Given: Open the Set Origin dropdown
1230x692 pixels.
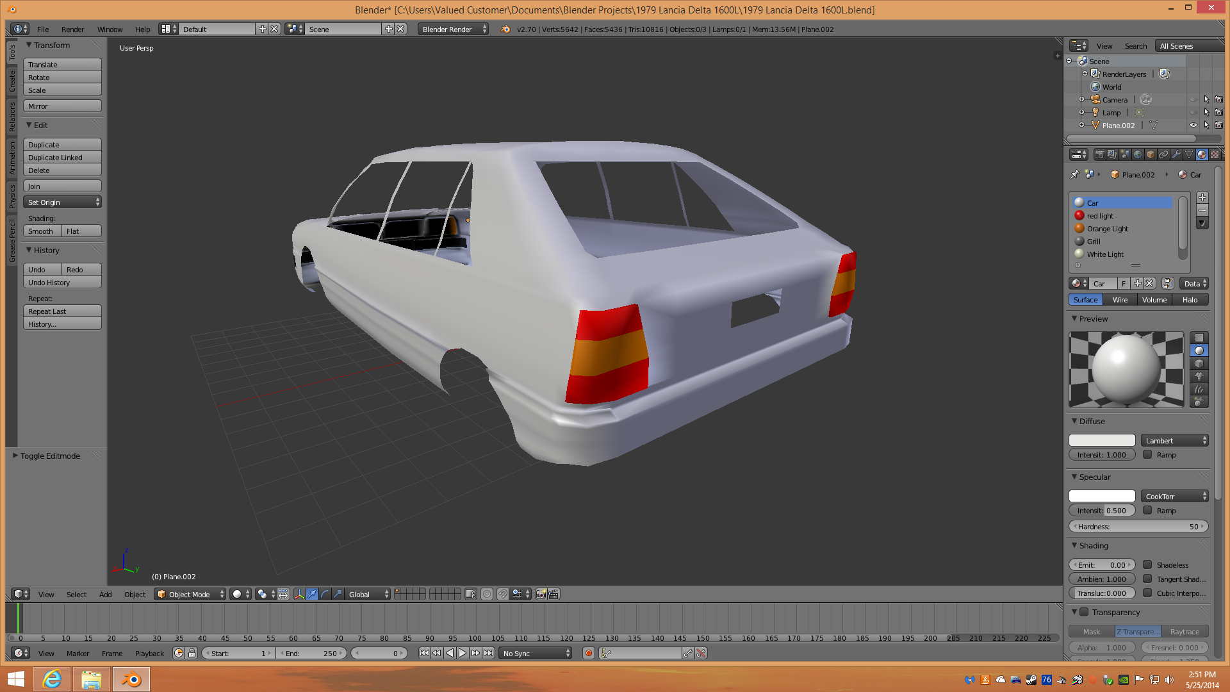Looking at the screenshot, I should point(62,202).
